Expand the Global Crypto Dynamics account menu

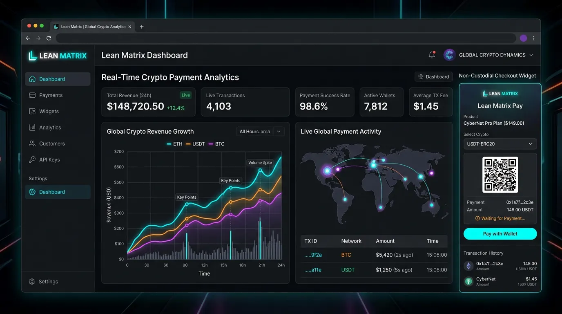coord(531,55)
